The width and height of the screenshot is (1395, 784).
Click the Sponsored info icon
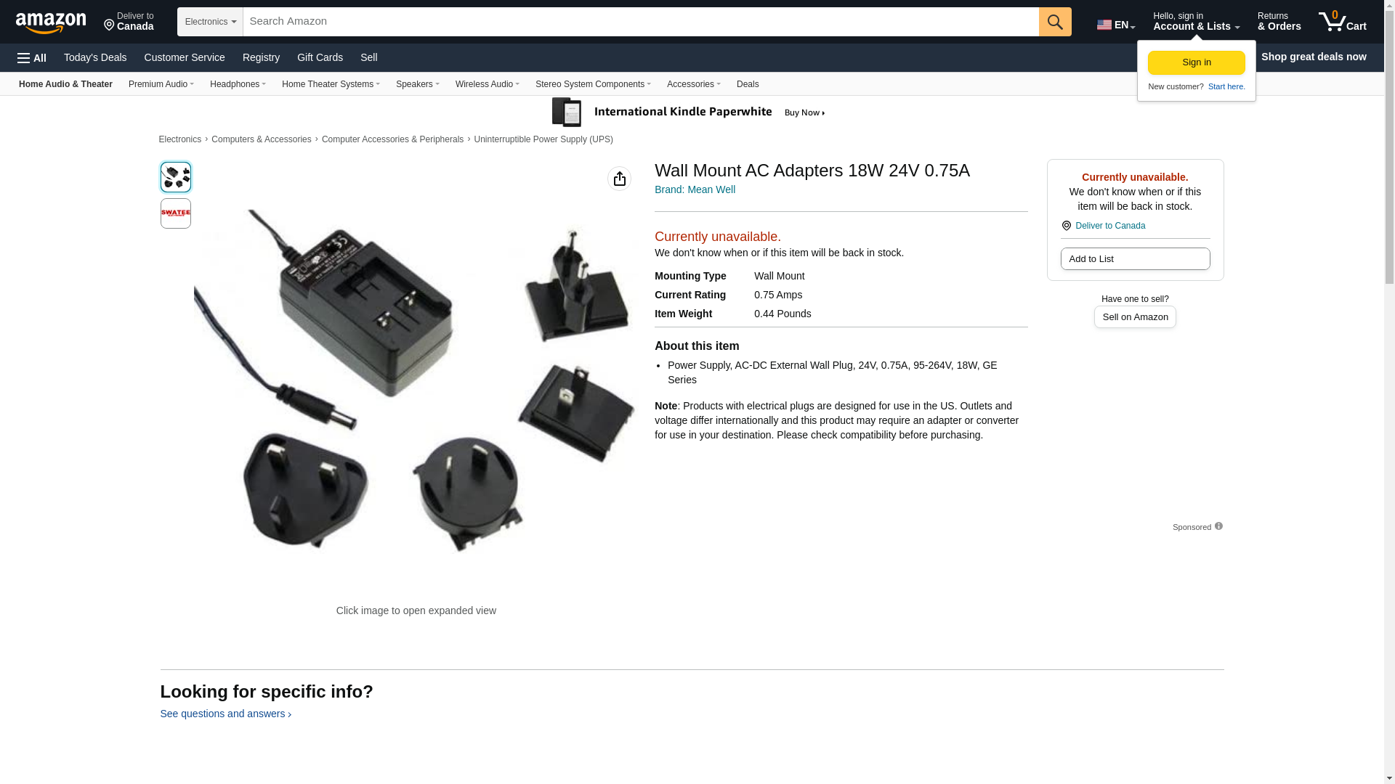coord(1218,526)
